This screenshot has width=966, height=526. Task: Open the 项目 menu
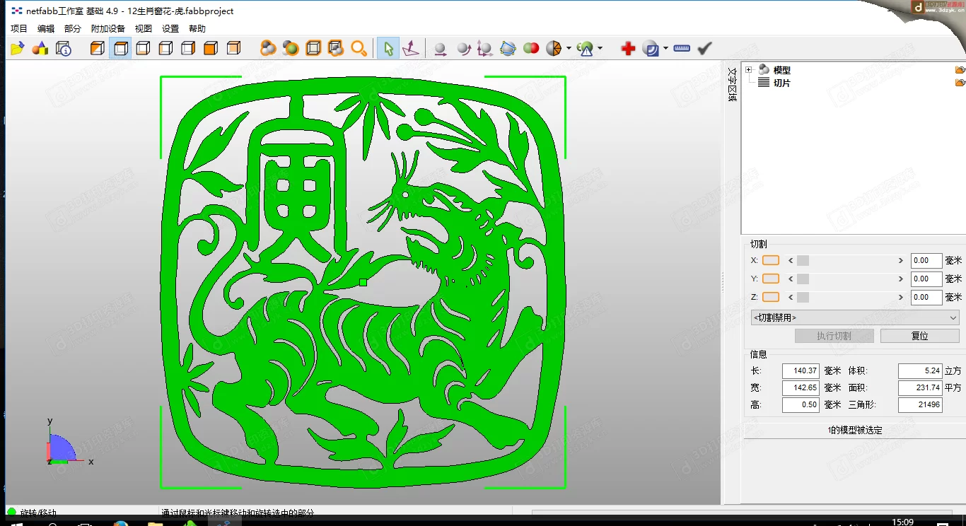coord(19,29)
